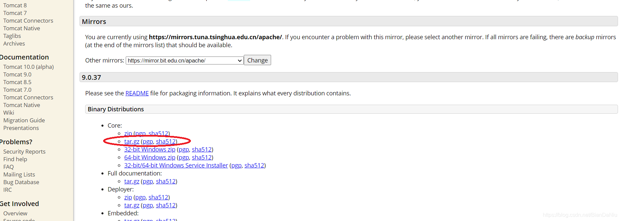Open the FAQ page
Viewport: 620px width, 221px height.
tap(9, 167)
